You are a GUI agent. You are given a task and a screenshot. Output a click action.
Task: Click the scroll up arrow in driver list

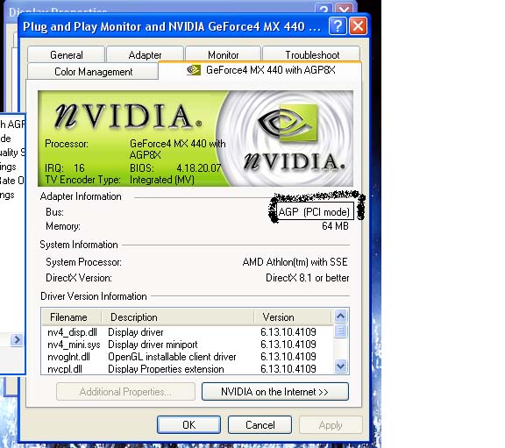[340, 316]
